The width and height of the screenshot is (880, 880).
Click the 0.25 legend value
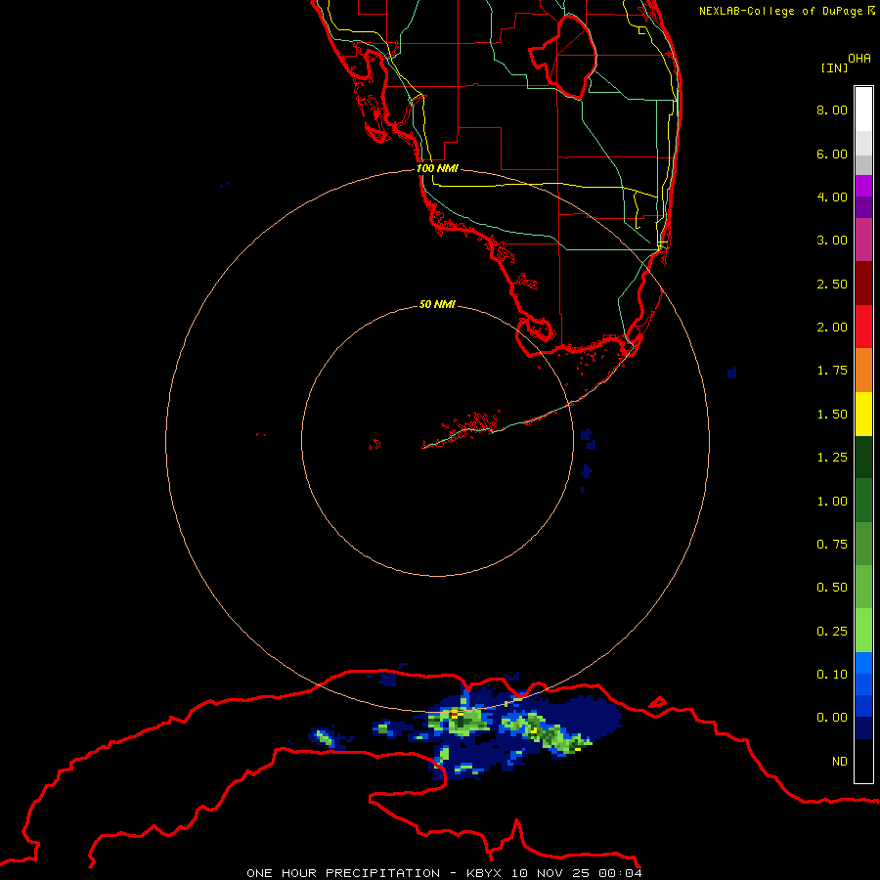click(x=832, y=632)
